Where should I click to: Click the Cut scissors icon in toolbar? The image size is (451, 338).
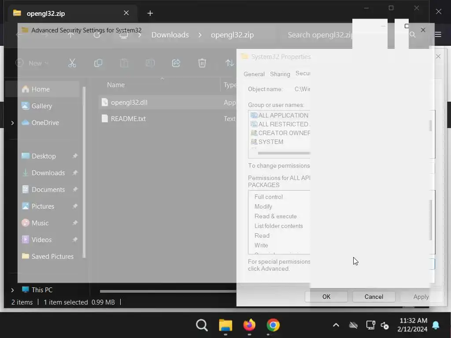(72, 63)
